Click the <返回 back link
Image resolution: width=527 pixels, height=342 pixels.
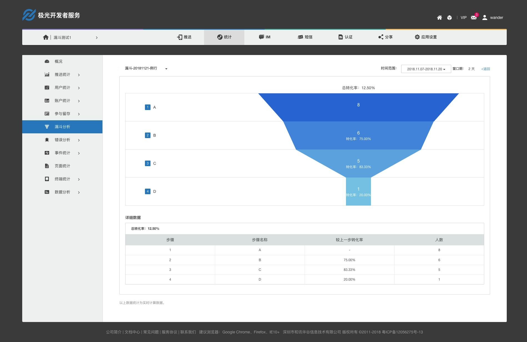(x=485, y=69)
